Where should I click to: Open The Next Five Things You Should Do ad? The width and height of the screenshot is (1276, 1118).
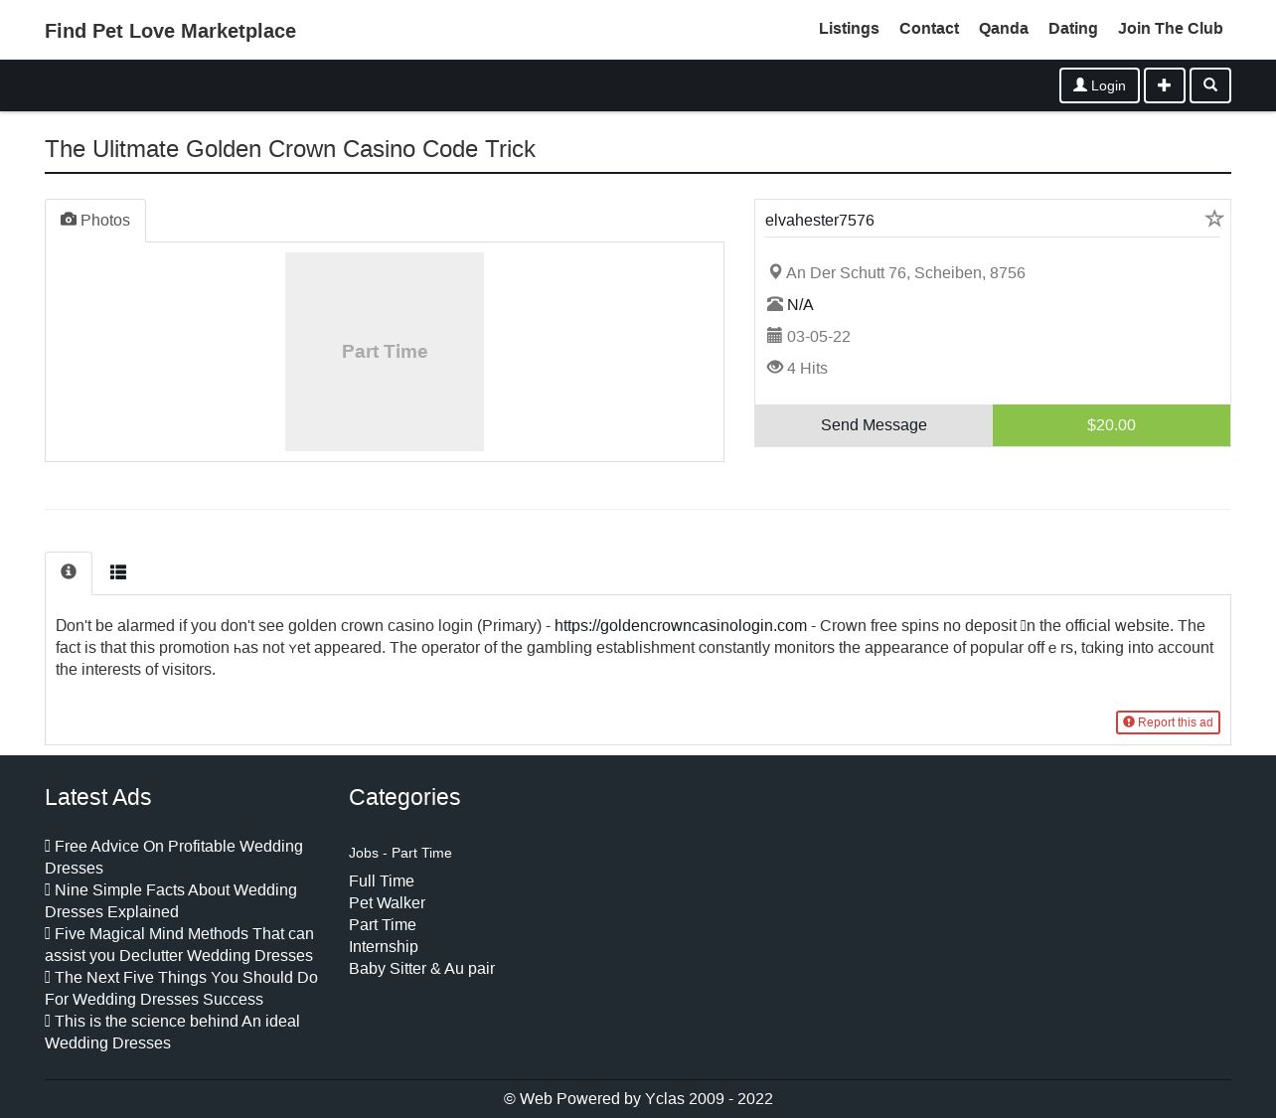click(181, 988)
